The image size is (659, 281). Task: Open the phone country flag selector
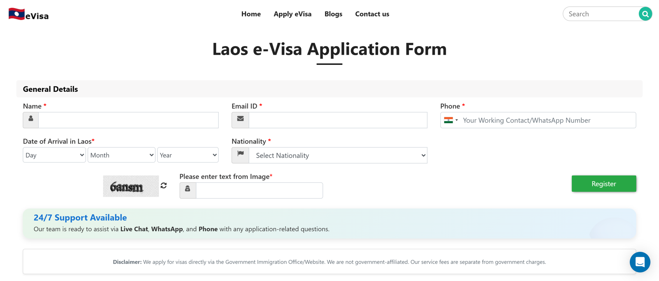pos(451,120)
